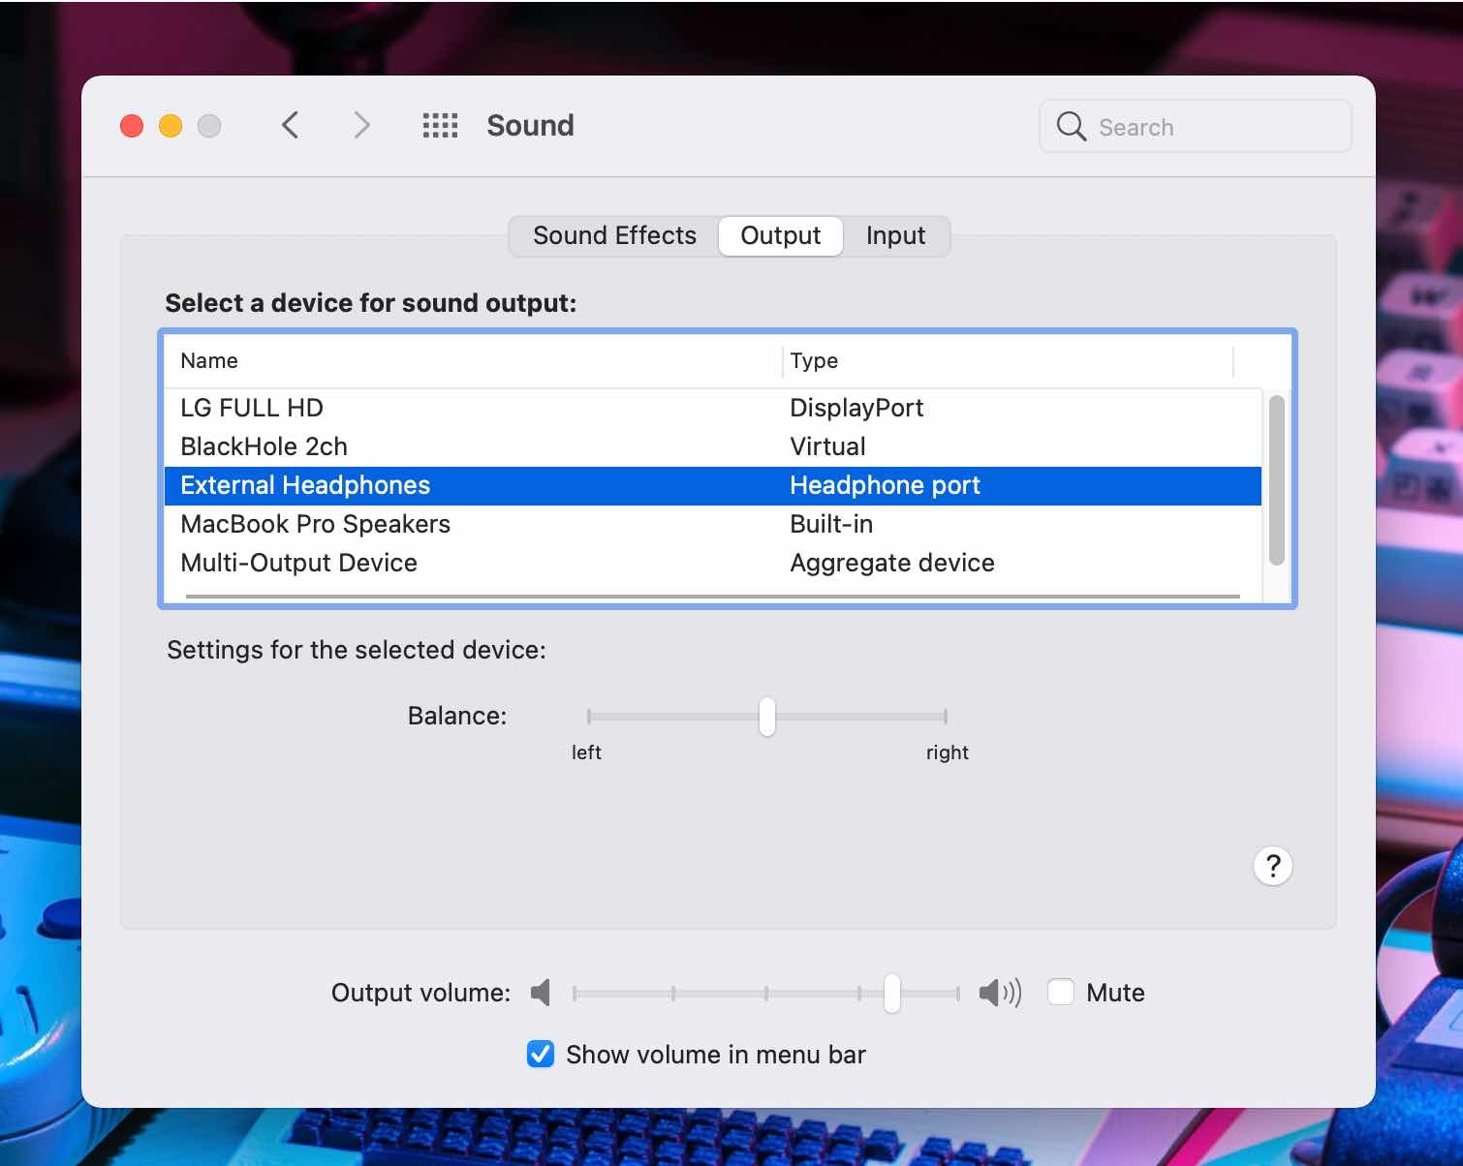The height and width of the screenshot is (1166, 1463).
Task: Click the forward navigation arrow
Action: (x=361, y=126)
